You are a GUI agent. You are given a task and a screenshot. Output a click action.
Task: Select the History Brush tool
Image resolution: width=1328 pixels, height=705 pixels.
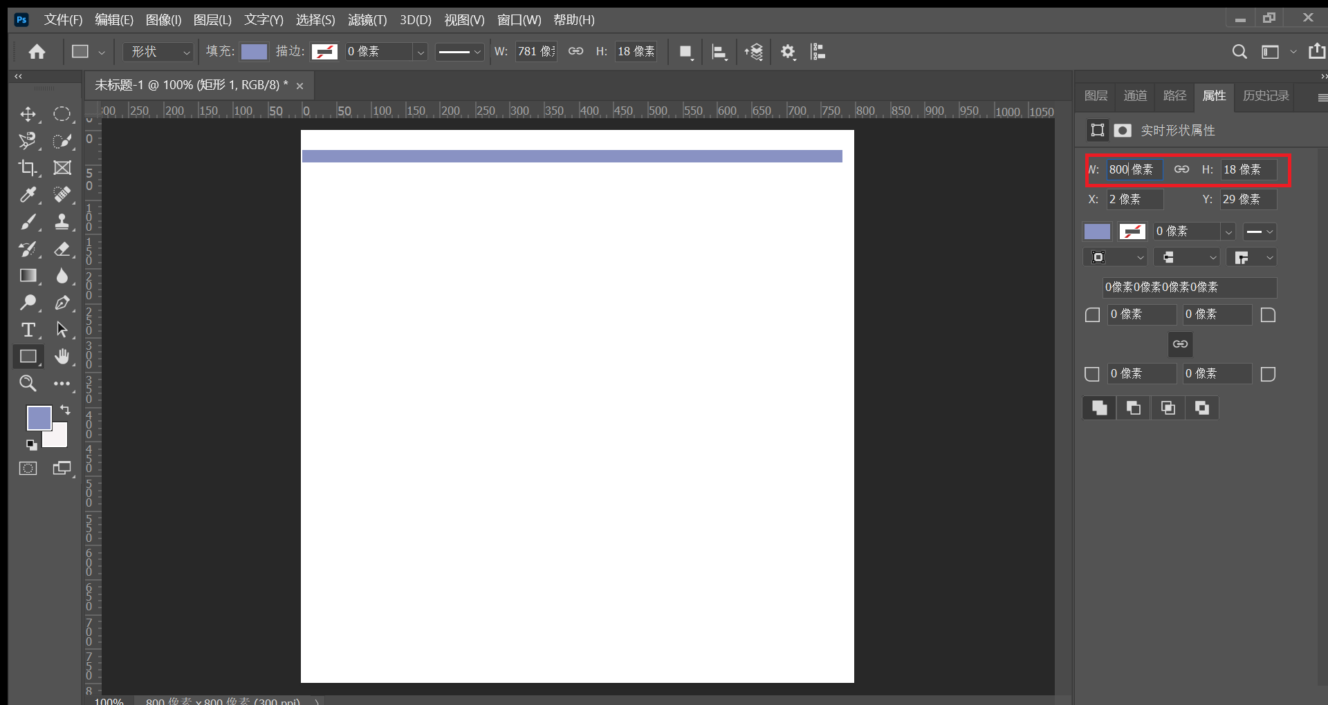tap(28, 249)
